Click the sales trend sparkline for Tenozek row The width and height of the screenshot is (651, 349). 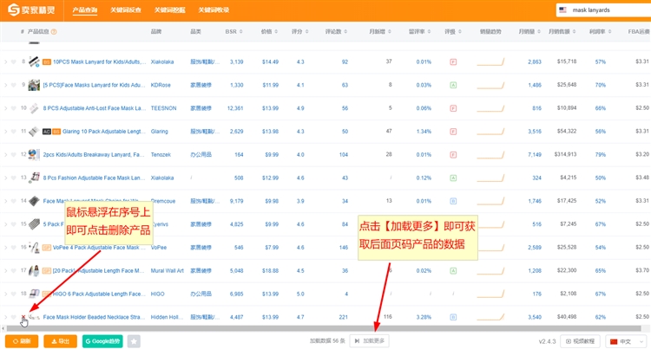point(490,155)
